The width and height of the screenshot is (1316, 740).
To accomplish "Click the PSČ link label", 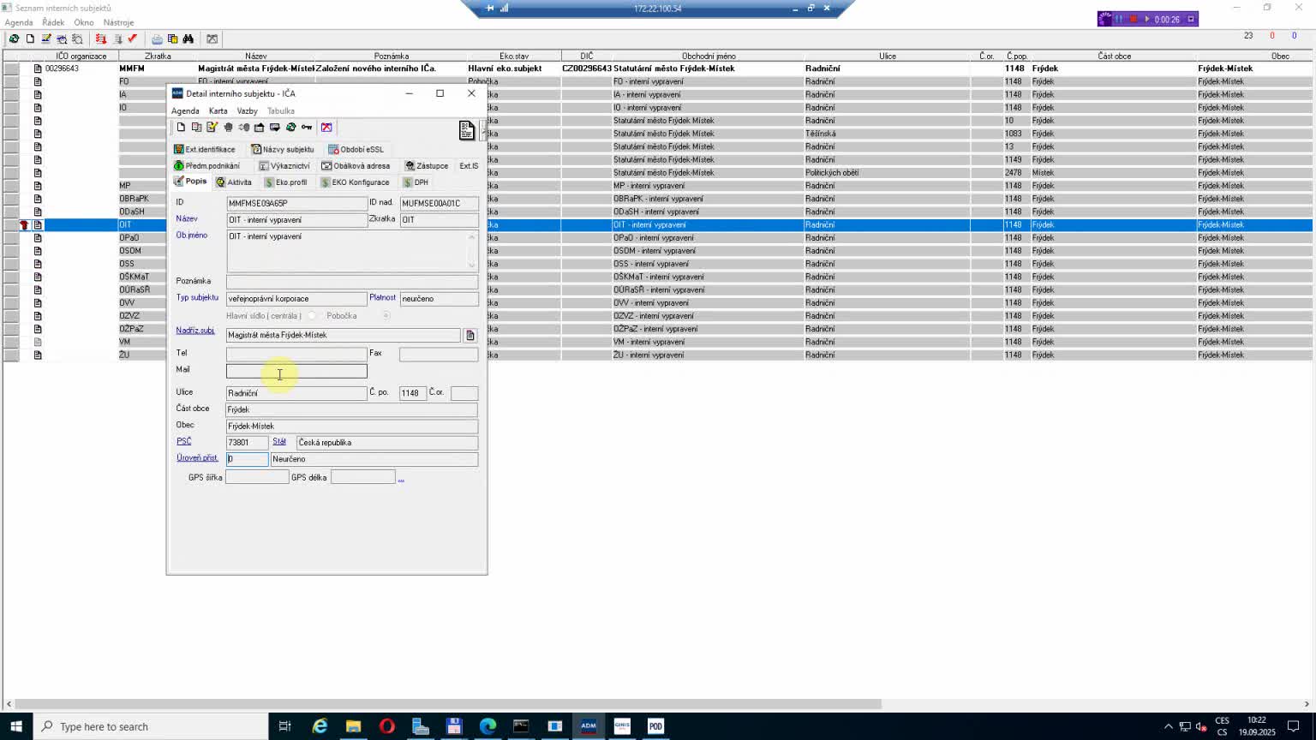I will click(184, 442).
